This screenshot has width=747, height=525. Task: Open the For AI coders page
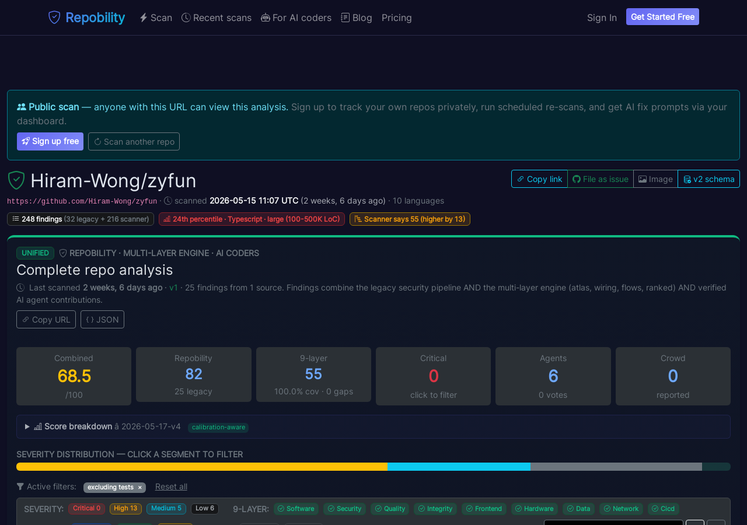296,17
